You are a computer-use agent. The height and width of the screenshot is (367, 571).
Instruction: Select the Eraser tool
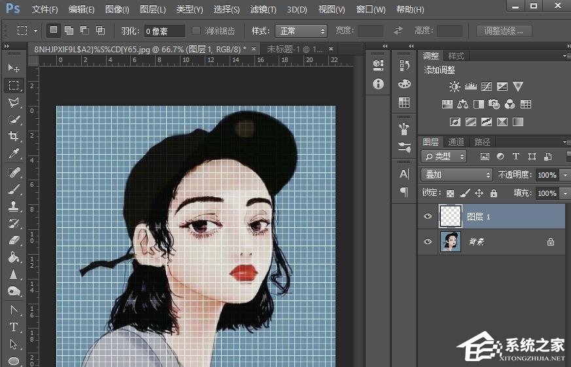pyautogui.click(x=13, y=240)
